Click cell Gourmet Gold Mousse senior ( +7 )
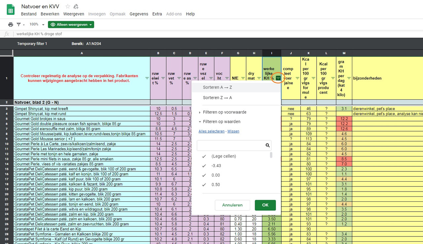Viewport: 423px width, 244px height. pyautogui.click(x=82, y=139)
